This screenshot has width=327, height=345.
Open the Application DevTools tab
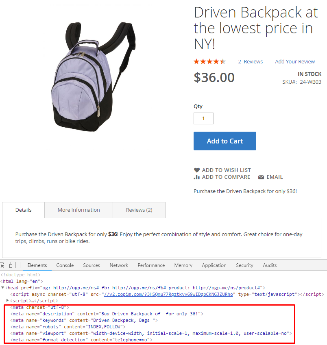pyautogui.click(x=214, y=265)
